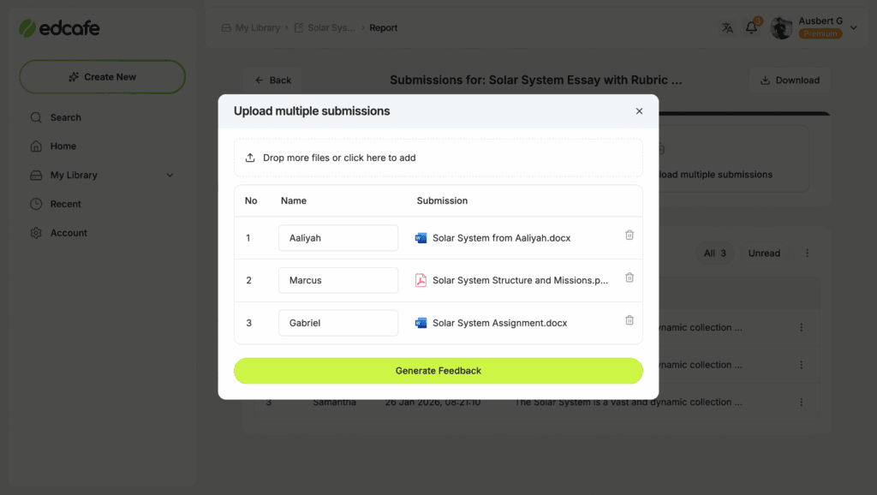This screenshot has height=495, width=877.
Task: Switch to the All 3 tab
Action: coord(714,253)
